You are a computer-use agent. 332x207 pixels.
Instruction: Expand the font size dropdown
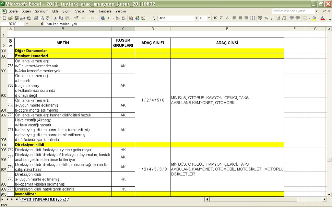coord(209,18)
